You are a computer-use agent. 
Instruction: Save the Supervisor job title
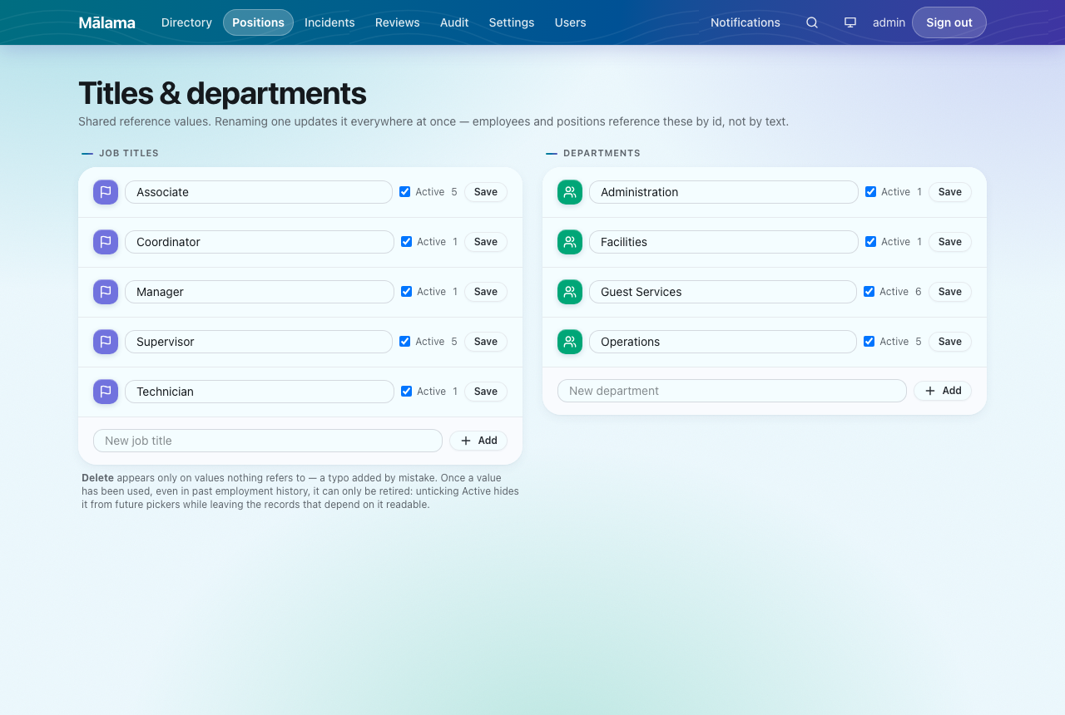[x=486, y=342]
